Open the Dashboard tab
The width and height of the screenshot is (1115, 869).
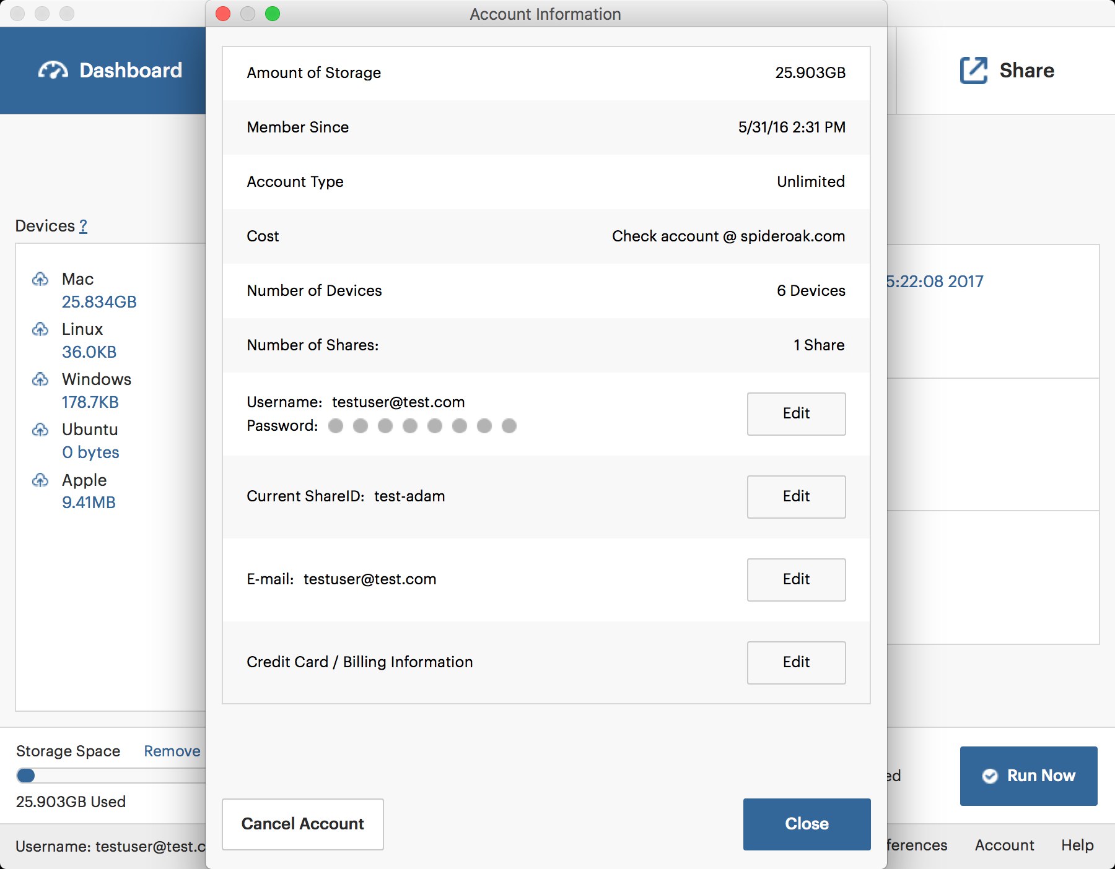[x=103, y=71]
